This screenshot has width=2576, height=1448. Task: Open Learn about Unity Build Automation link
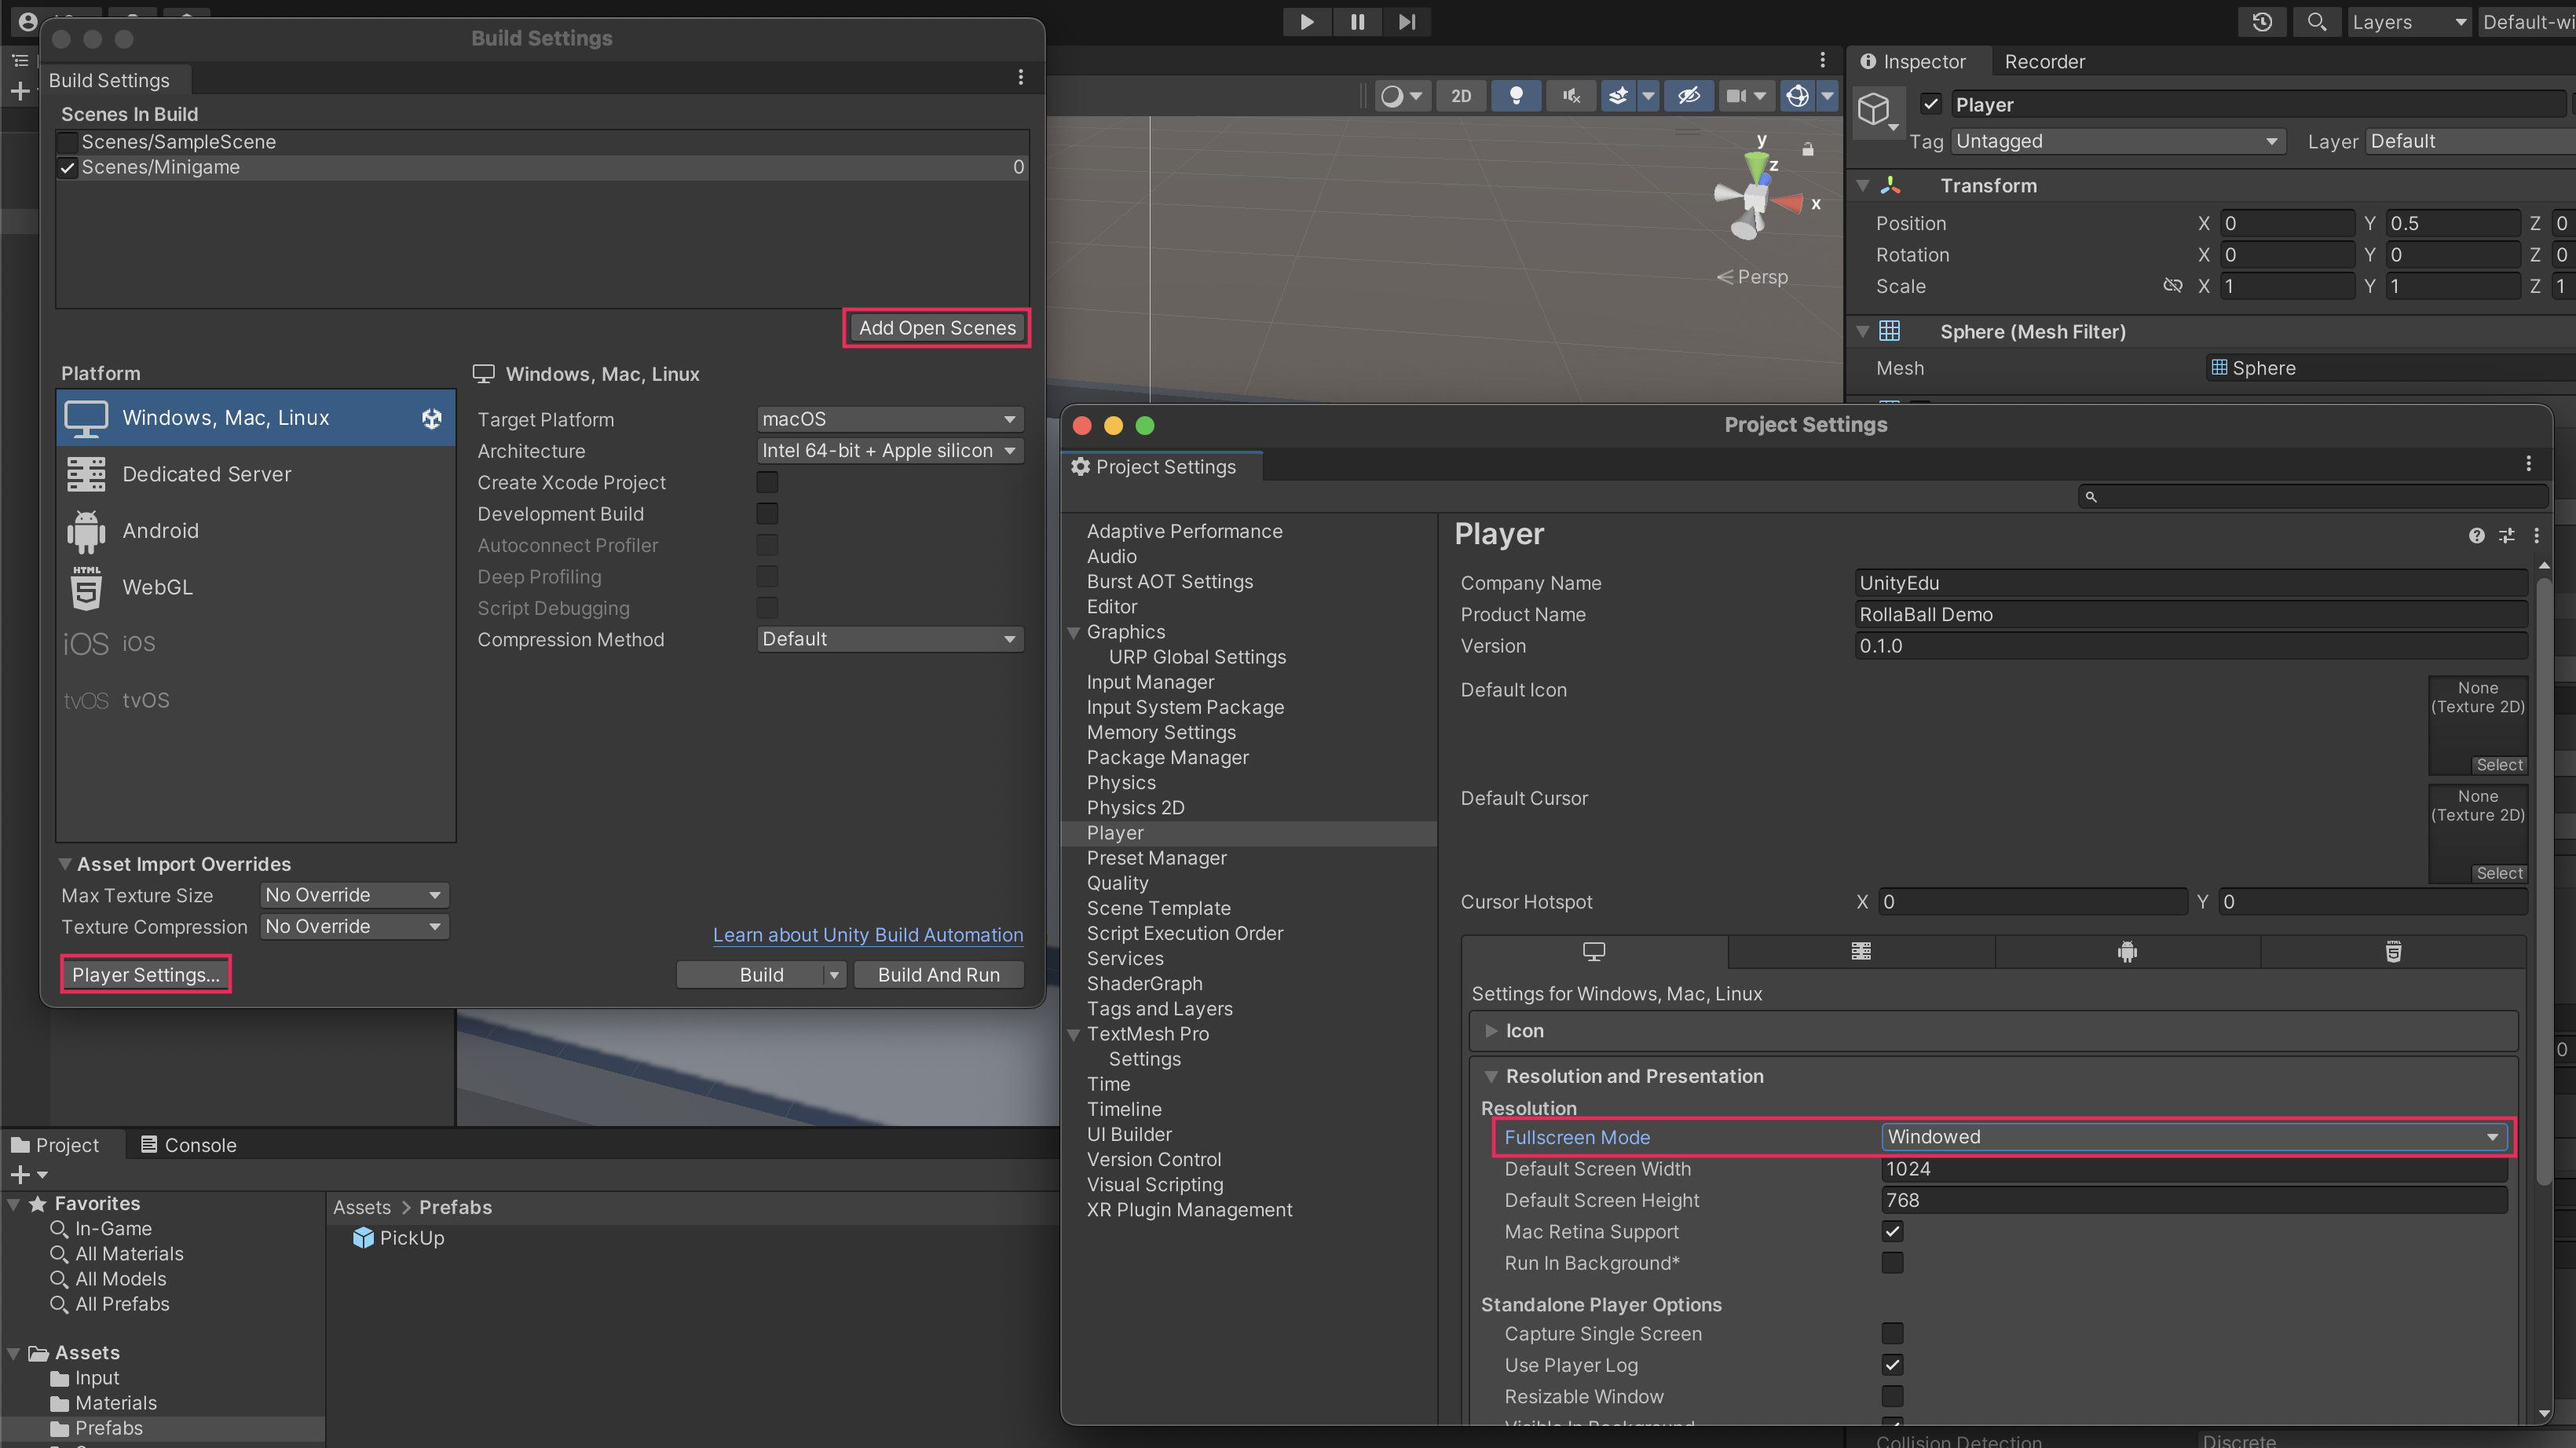click(x=867, y=935)
